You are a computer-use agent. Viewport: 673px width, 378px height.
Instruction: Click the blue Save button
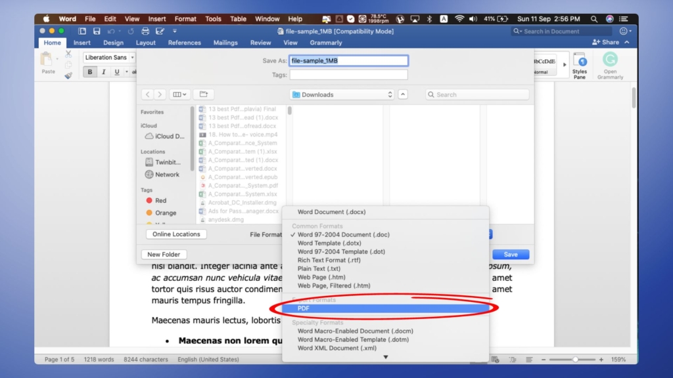coord(510,255)
